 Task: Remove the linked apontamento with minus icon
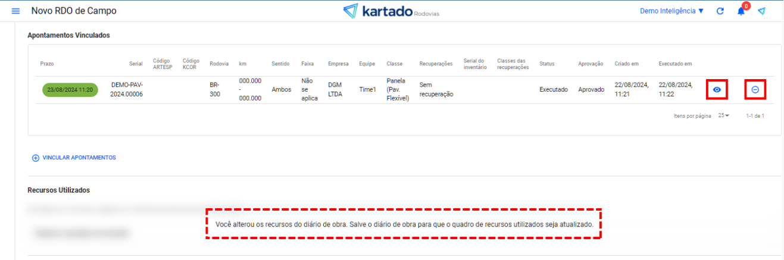[755, 89]
